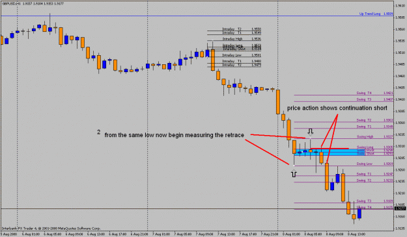Click the 8 Aug 13:00 time label
This screenshot has height=237, width=407.
357,234
